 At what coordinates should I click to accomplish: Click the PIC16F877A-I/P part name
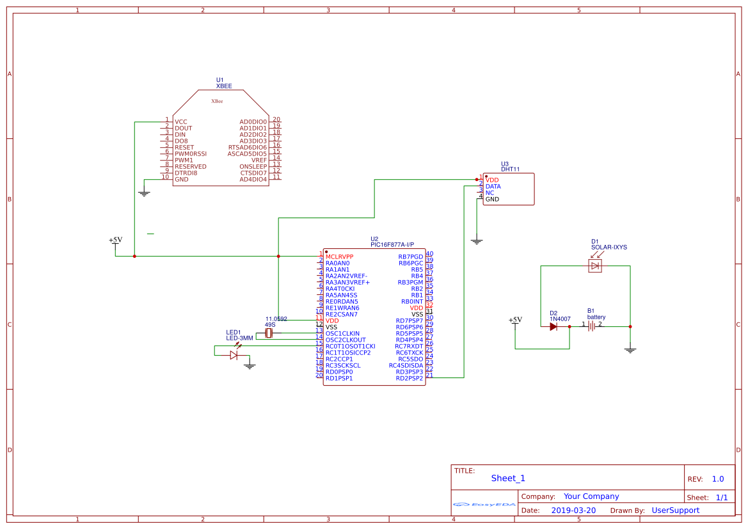[x=392, y=245]
